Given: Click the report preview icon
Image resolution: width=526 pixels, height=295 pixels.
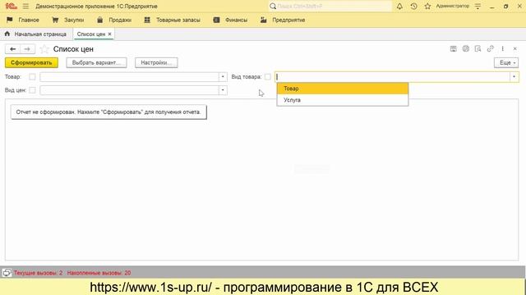Looking at the screenshot, I should pos(478,49).
